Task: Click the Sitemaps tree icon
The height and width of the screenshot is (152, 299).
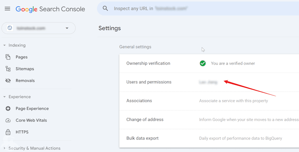Action: click(8, 69)
